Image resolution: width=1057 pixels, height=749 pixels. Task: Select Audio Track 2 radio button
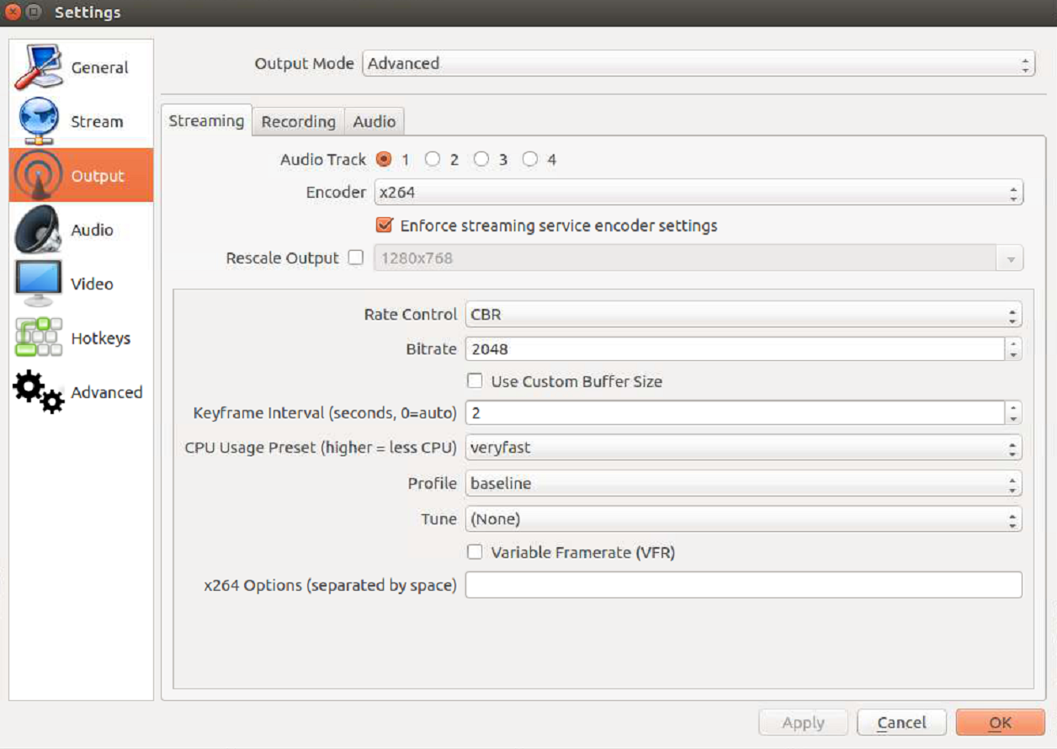coord(433,159)
